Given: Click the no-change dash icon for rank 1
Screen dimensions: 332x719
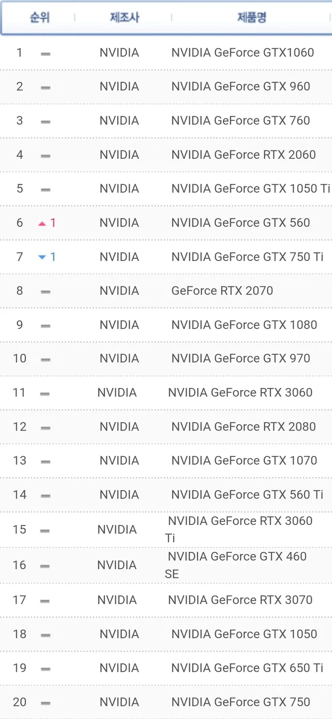Looking at the screenshot, I should 46,53.
